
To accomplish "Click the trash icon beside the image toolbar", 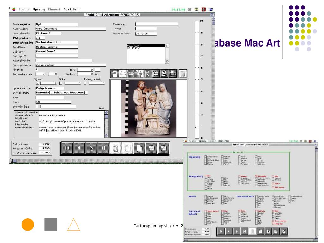I will pos(183,73).
